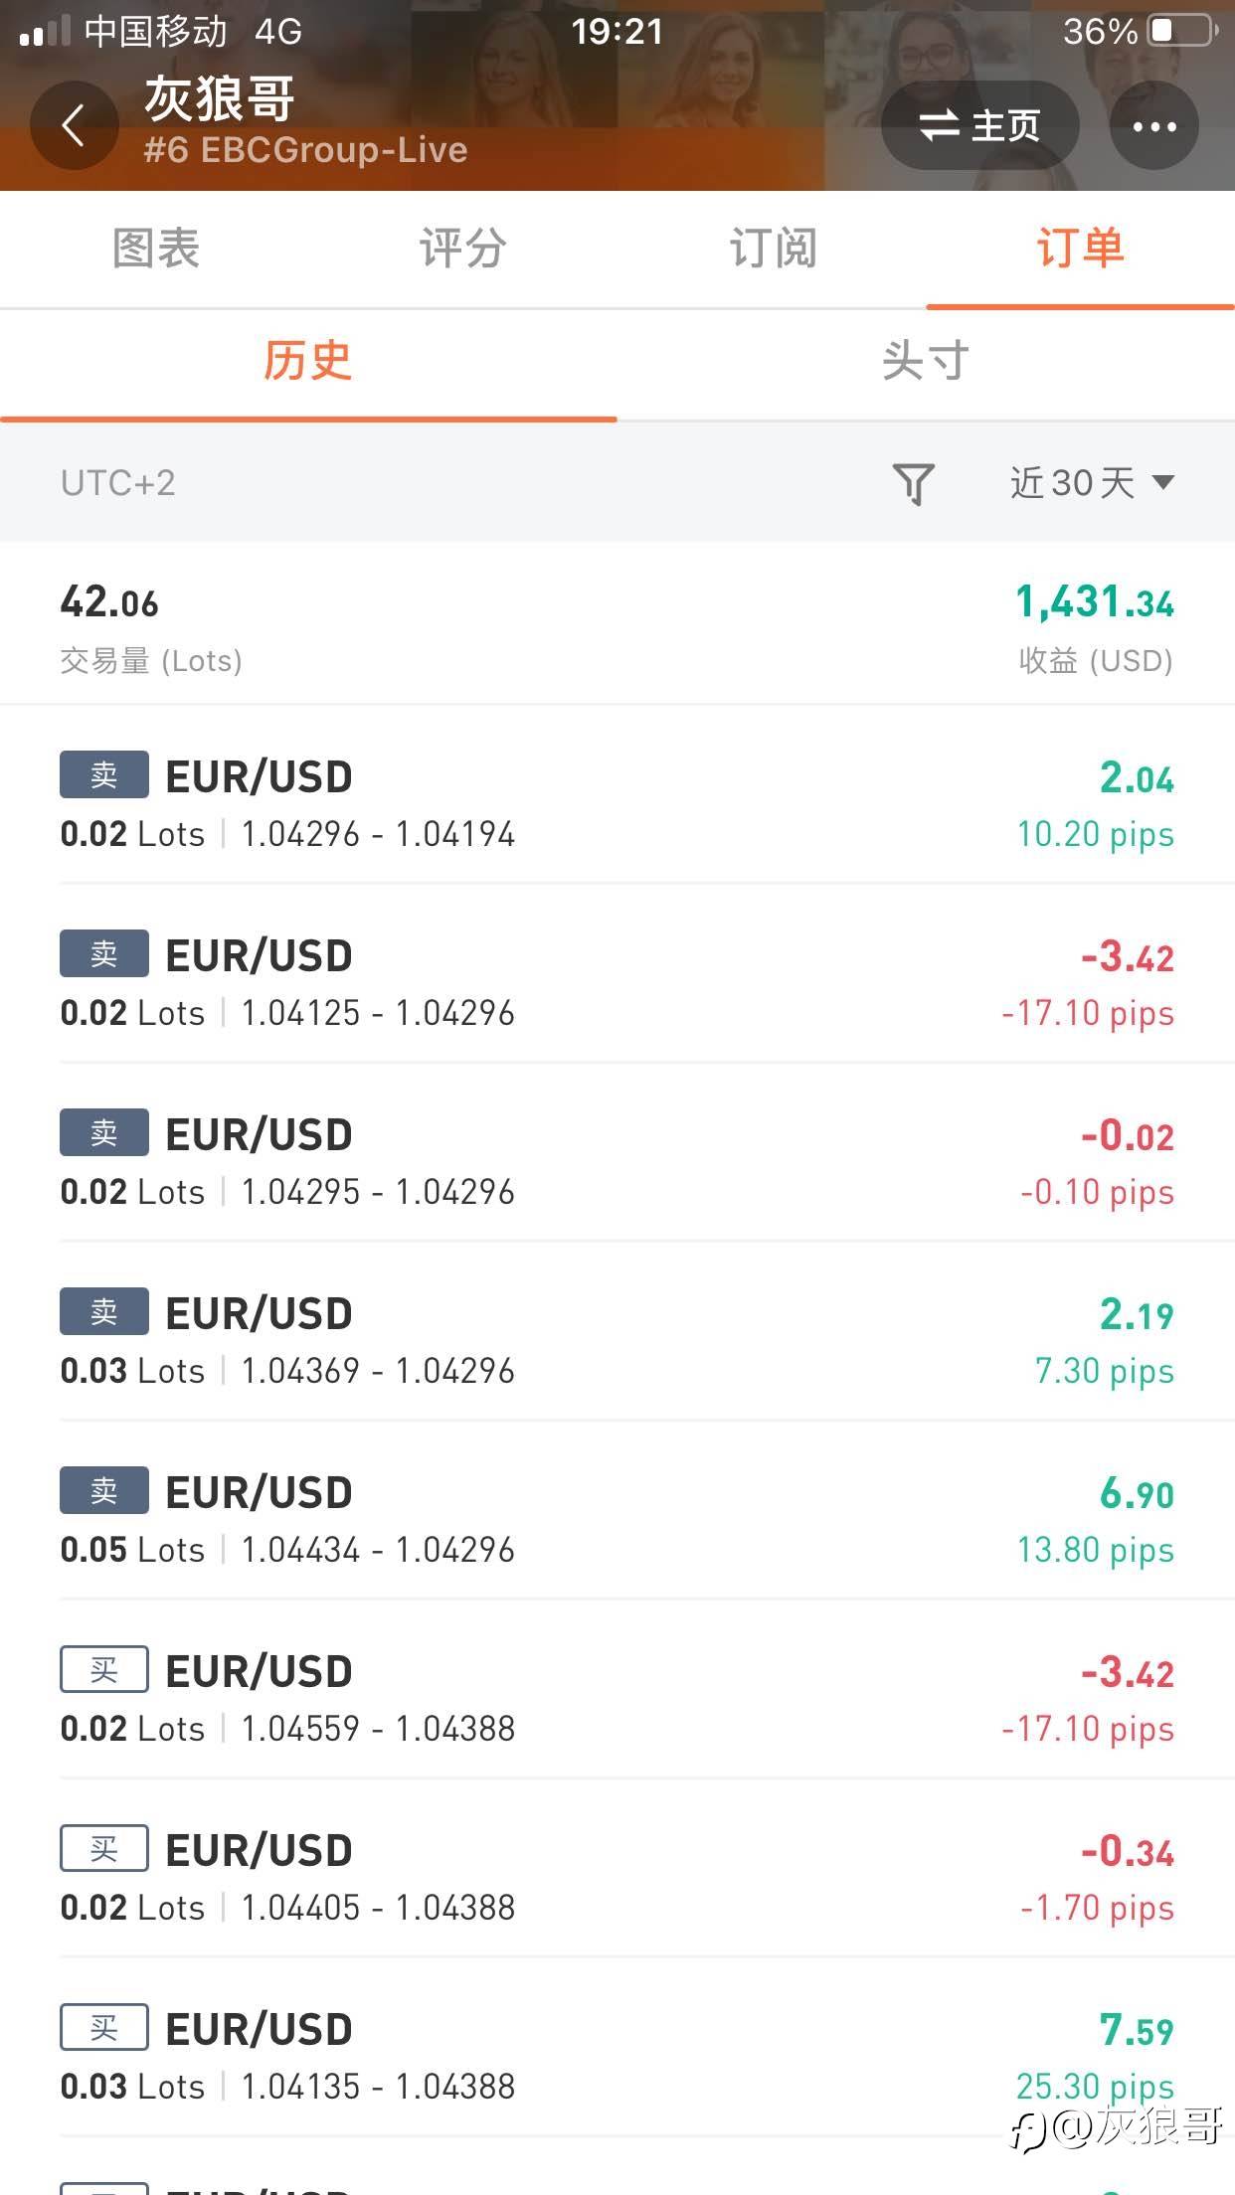The width and height of the screenshot is (1235, 2195).
Task: Open the 订阅 tab
Action: (773, 249)
